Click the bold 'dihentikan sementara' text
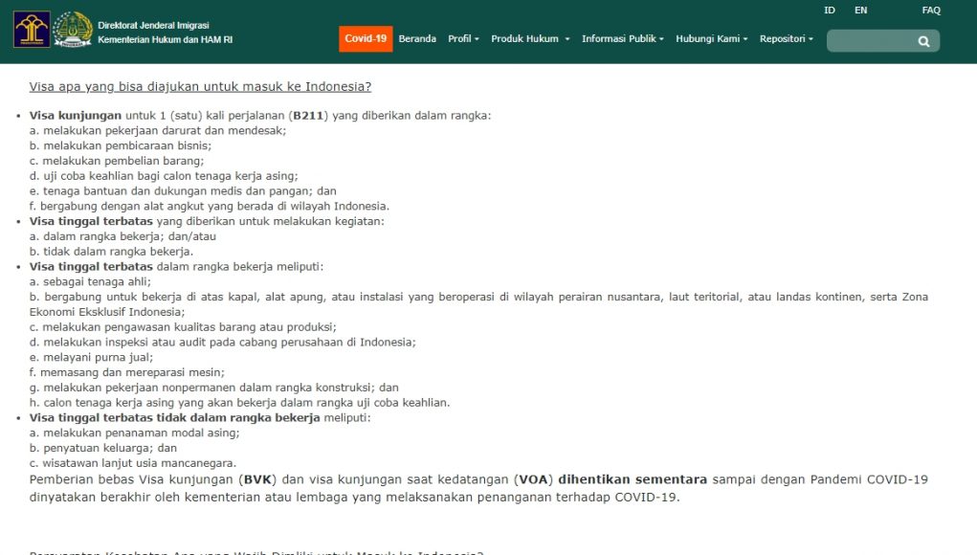Viewport: 977px width, 555px height. tap(633, 479)
